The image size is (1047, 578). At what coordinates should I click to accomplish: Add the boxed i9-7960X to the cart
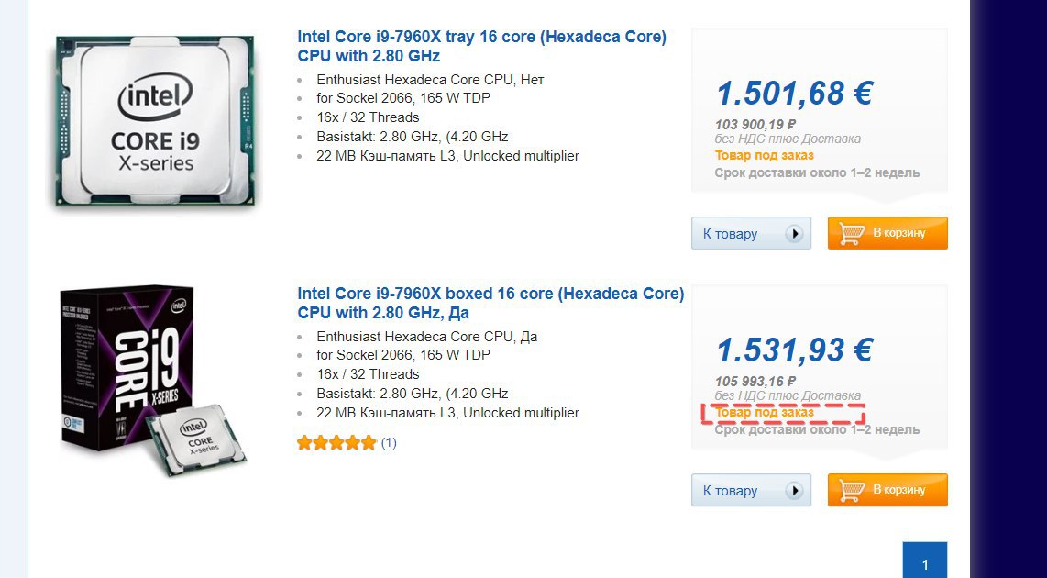887,490
